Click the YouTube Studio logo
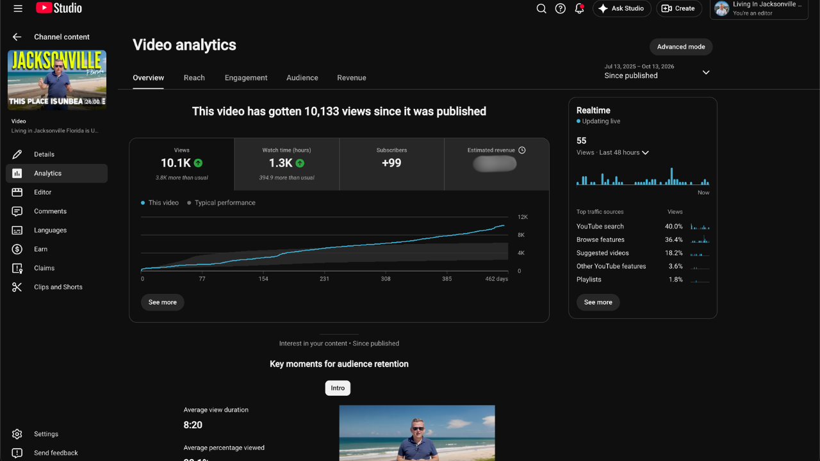This screenshot has height=461, width=820. click(59, 8)
